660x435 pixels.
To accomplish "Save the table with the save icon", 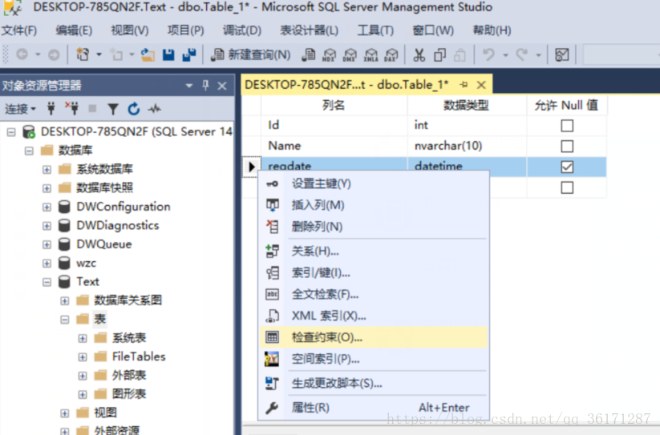I will (x=168, y=54).
